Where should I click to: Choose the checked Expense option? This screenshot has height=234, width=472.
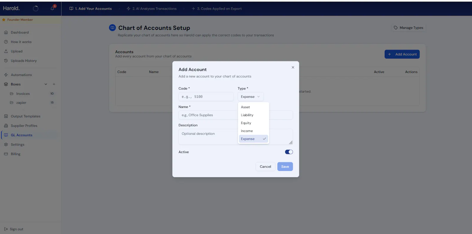point(253,139)
